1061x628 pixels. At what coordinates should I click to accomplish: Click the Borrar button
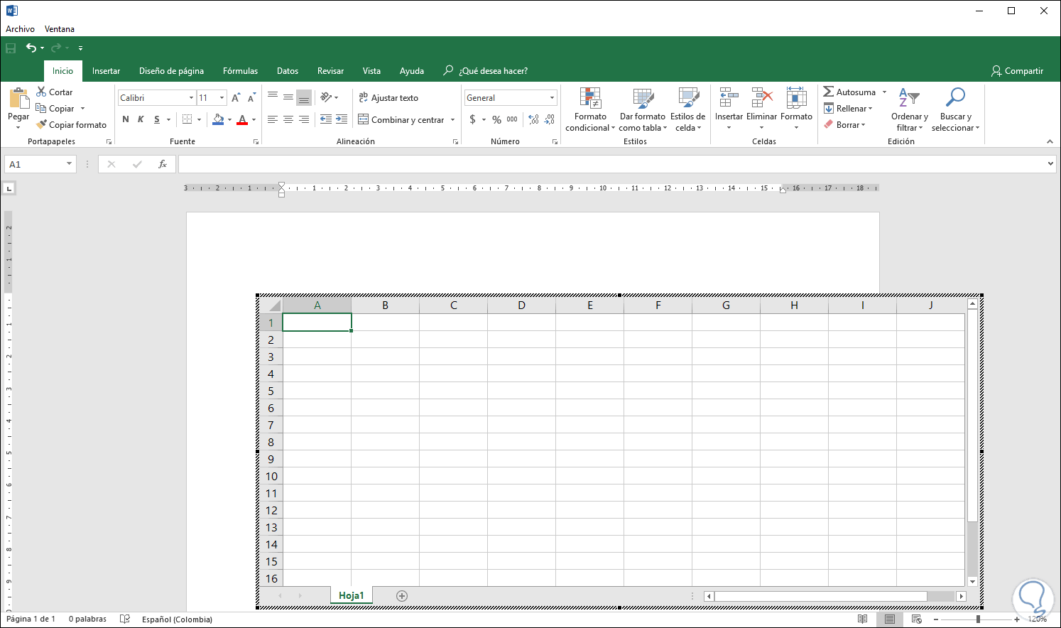(x=844, y=125)
